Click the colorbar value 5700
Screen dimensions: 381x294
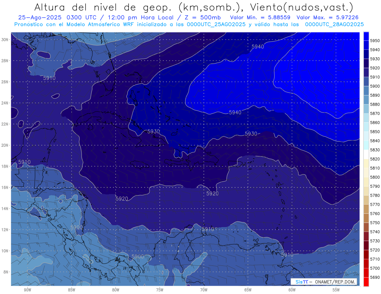tap(375, 268)
